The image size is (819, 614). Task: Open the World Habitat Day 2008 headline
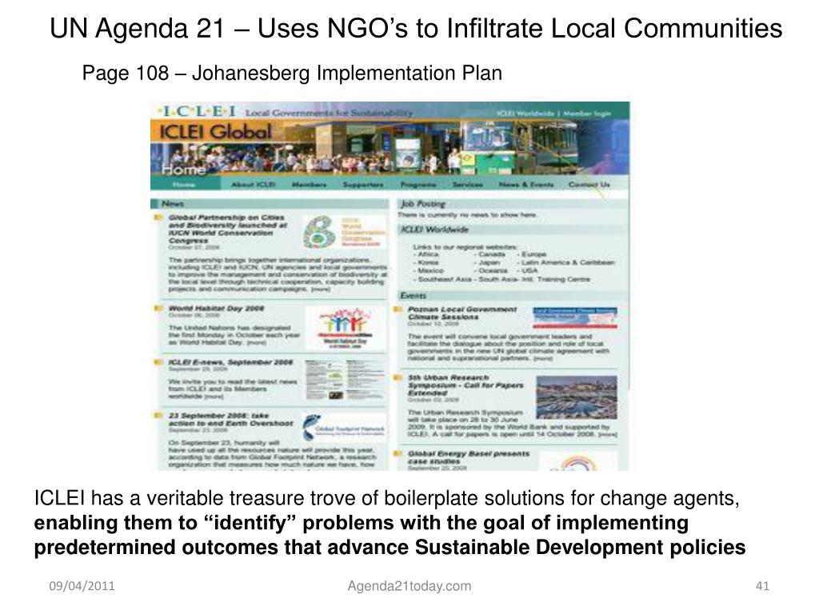(x=216, y=309)
